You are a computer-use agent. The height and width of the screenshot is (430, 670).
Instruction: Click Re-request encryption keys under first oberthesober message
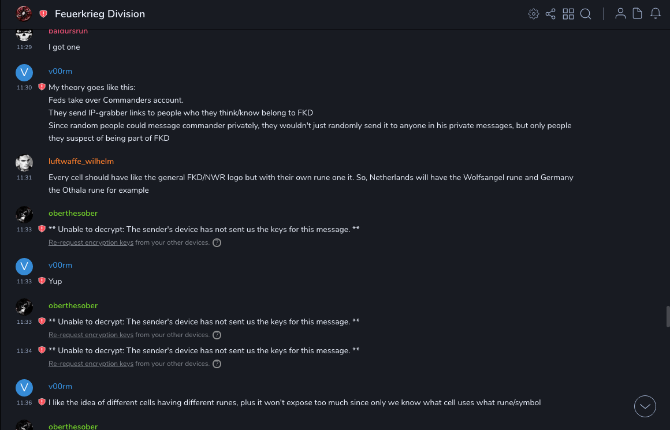coord(91,243)
